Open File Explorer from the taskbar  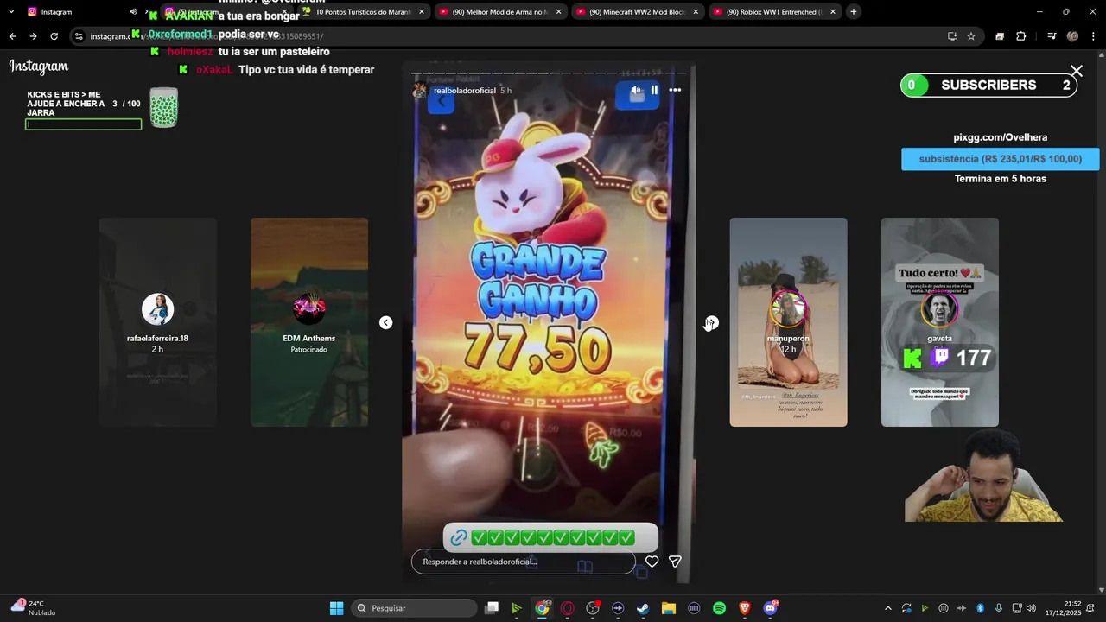click(669, 608)
